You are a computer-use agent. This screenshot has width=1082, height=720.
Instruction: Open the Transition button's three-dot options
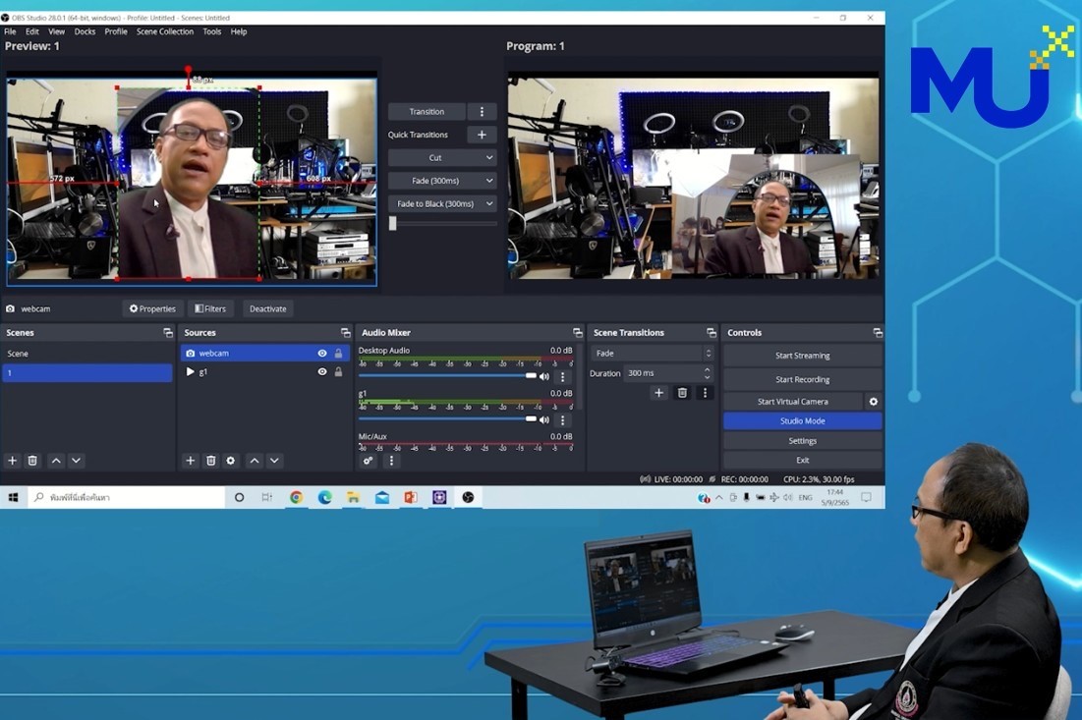tap(482, 112)
